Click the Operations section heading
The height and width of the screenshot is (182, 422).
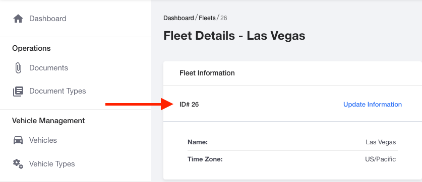point(31,48)
